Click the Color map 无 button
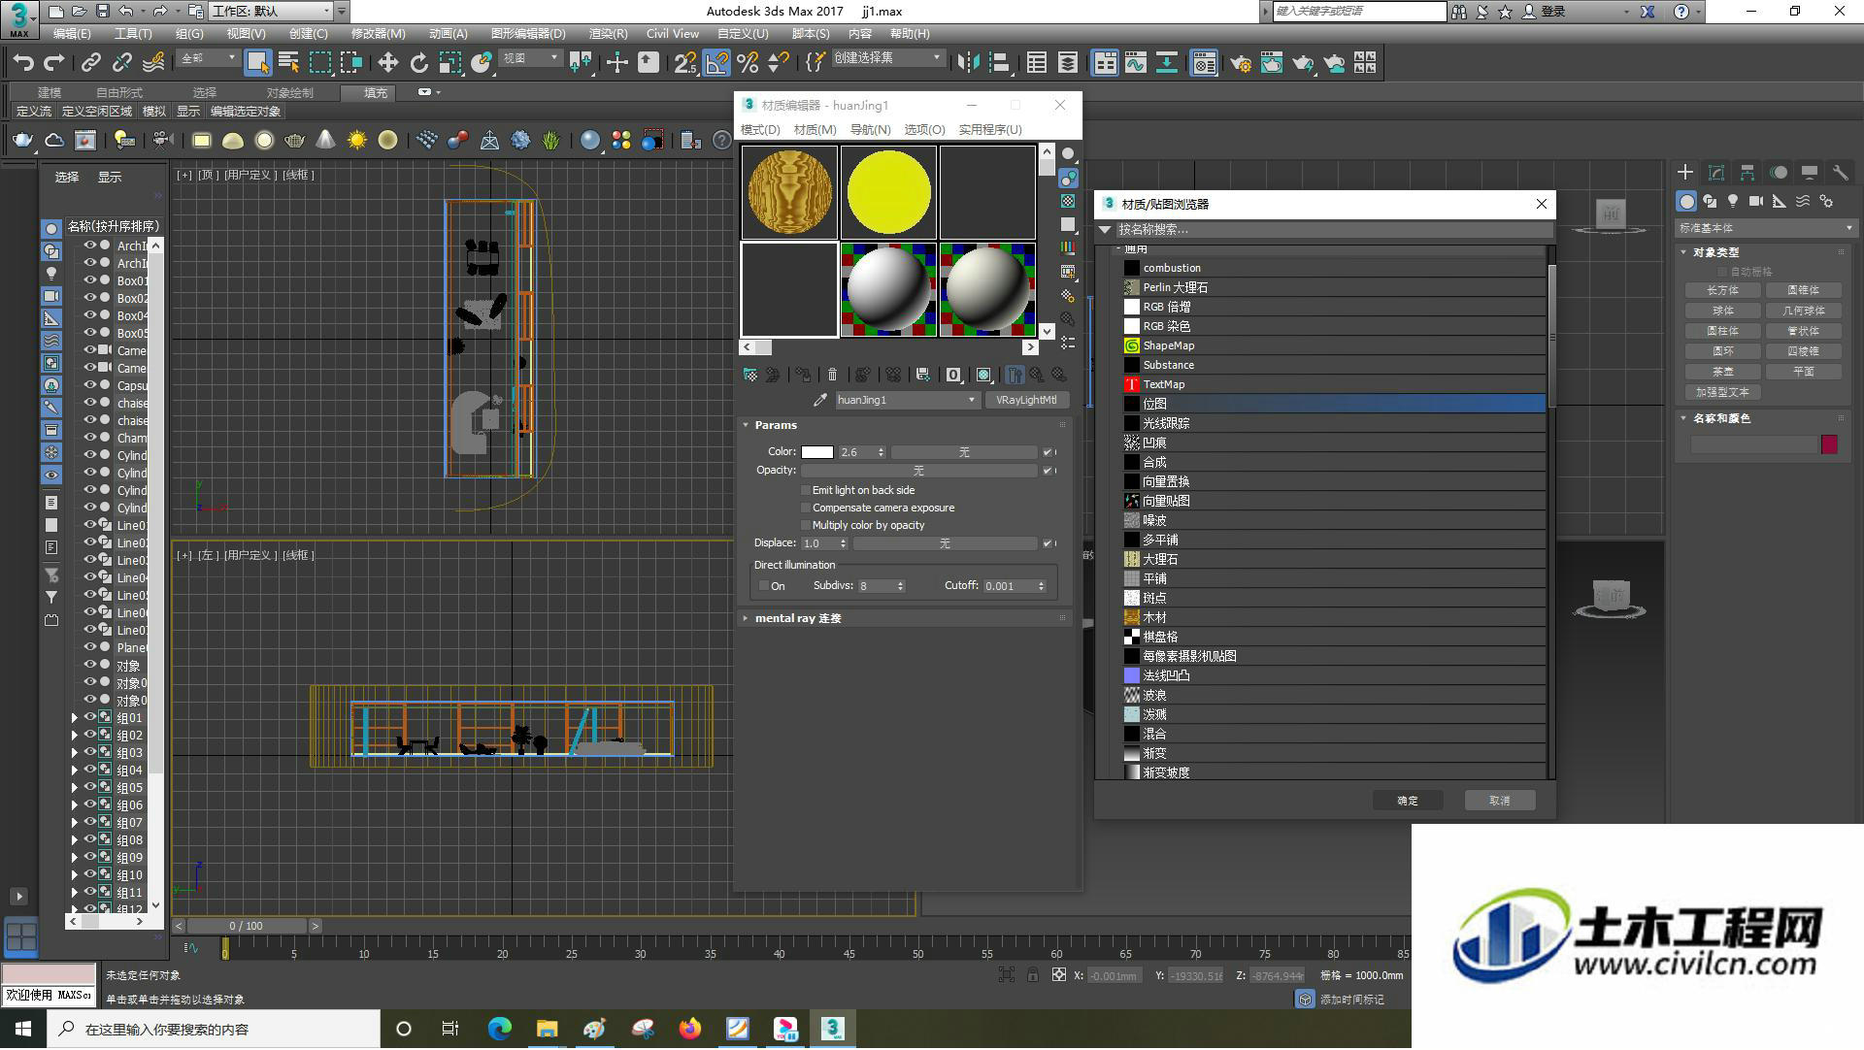The image size is (1864, 1050). pos(964,452)
